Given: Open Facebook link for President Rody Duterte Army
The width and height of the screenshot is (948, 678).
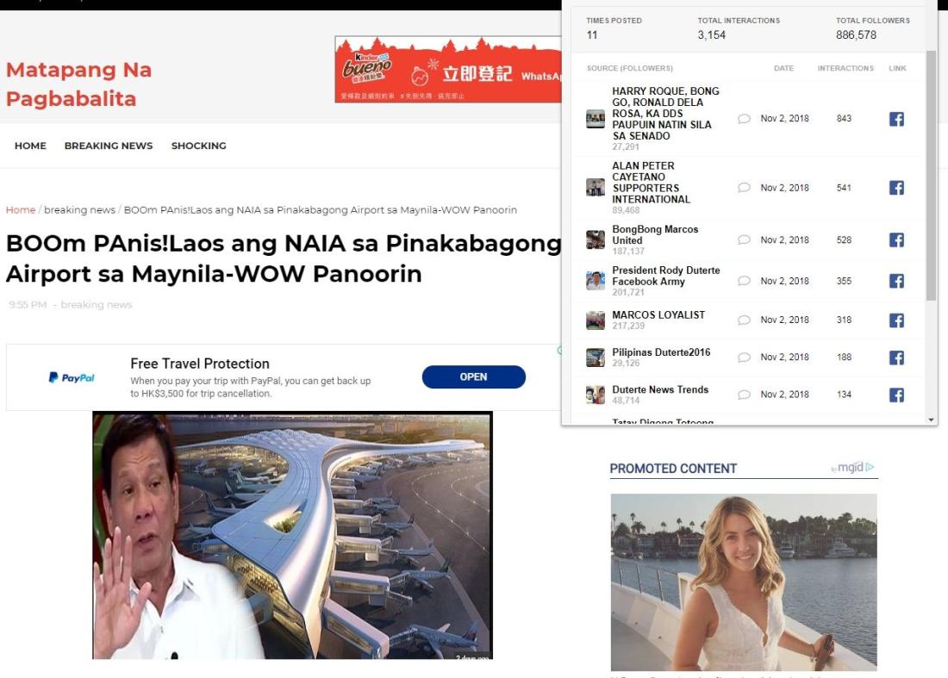Looking at the screenshot, I should [896, 281].
